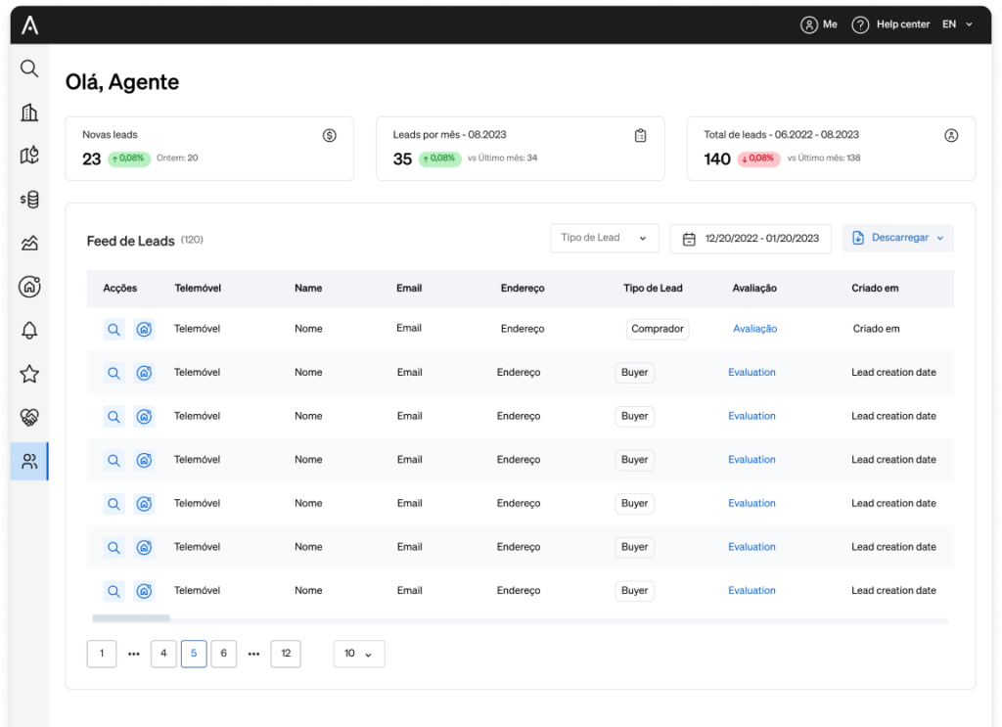1002x727 pixels.
Task: Click the Olá, Agente heading
Action: [x=122, y=82]
